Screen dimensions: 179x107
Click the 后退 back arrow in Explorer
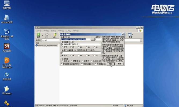tap(38, 35)
